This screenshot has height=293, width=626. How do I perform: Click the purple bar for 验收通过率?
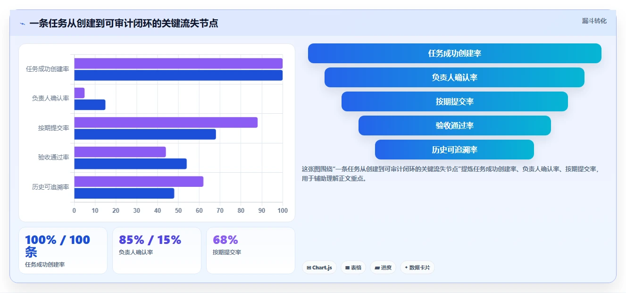coord(120,152)
